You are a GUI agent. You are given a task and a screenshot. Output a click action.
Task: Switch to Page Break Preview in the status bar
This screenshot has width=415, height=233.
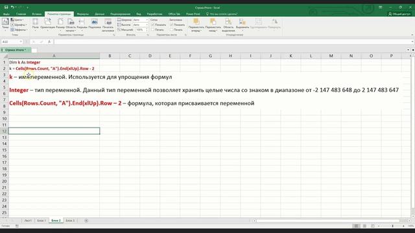point(373,226)
